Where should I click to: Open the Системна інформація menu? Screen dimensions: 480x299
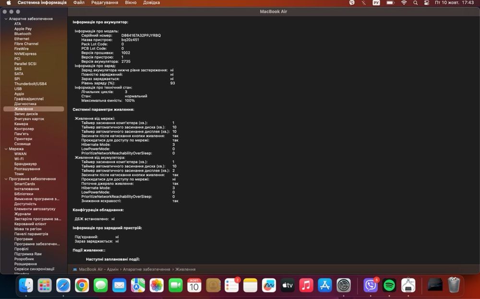coord(42,3)
